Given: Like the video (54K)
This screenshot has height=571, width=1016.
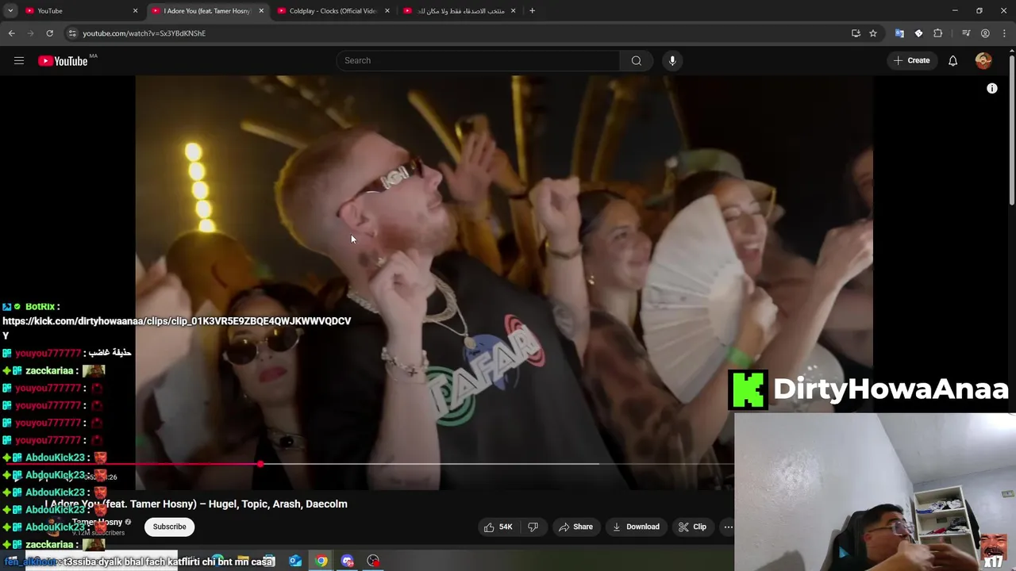Looking at the screenshot, I should coord(498,527).
